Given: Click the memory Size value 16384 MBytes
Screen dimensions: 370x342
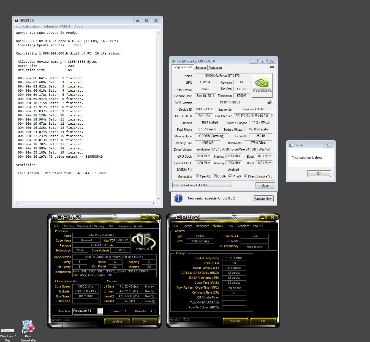Looking at the screenshot, I should point(200,241).
